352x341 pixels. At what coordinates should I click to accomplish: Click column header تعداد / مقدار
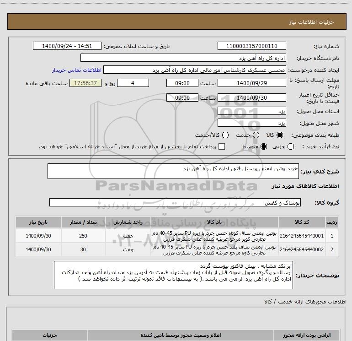tap(83, 222)
